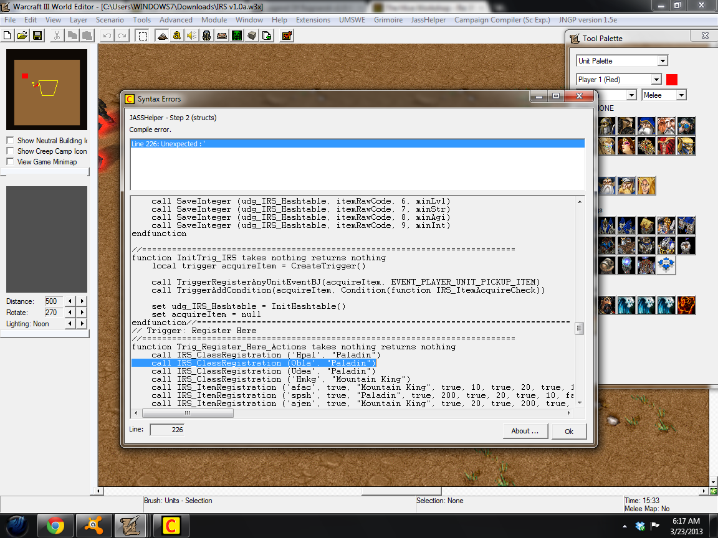Screen dimensions: 718x538
Task: Open the Campaign Editor icon
Action: point(222,35)
